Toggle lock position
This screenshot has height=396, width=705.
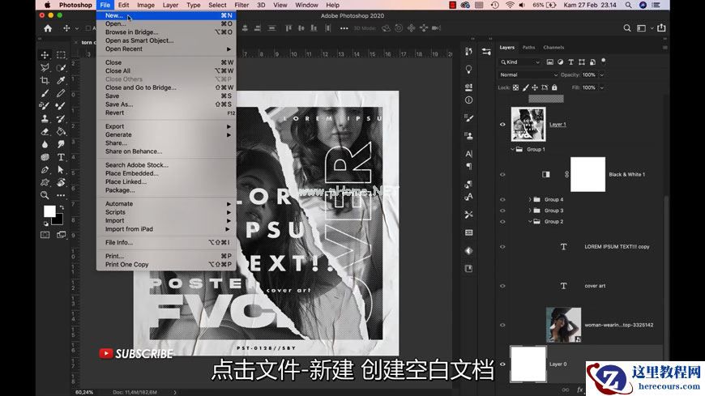(535, 87)
